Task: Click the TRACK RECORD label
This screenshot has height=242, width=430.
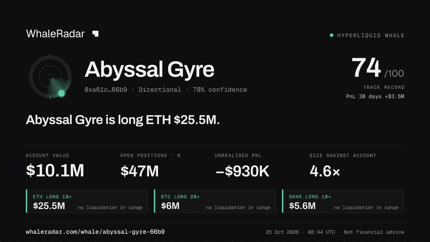Action: click(384, 87)
